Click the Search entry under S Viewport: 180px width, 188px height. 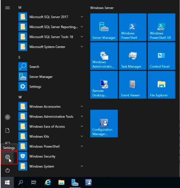click(x=51, y=67)
